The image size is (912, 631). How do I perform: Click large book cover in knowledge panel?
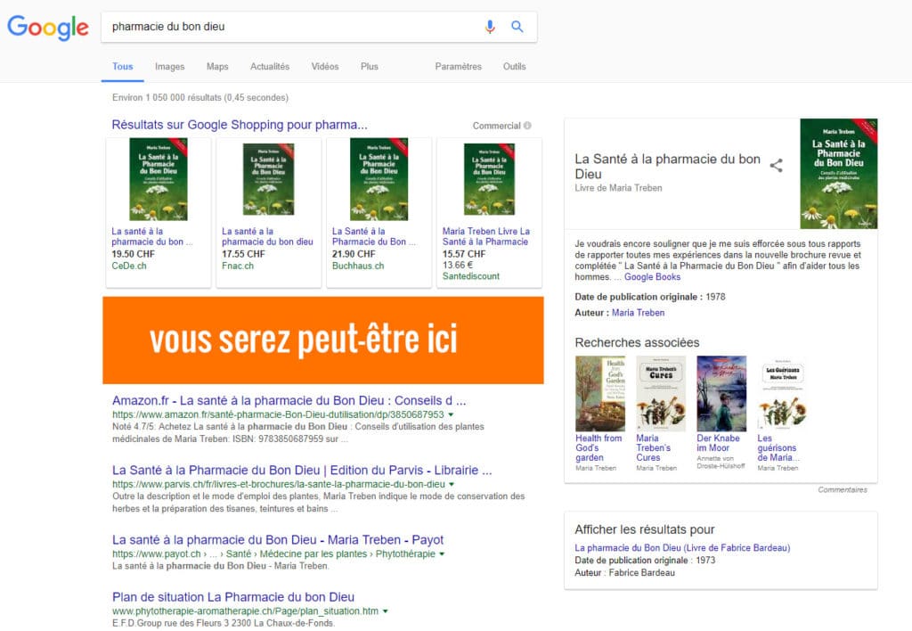click(x=839, y=174)
